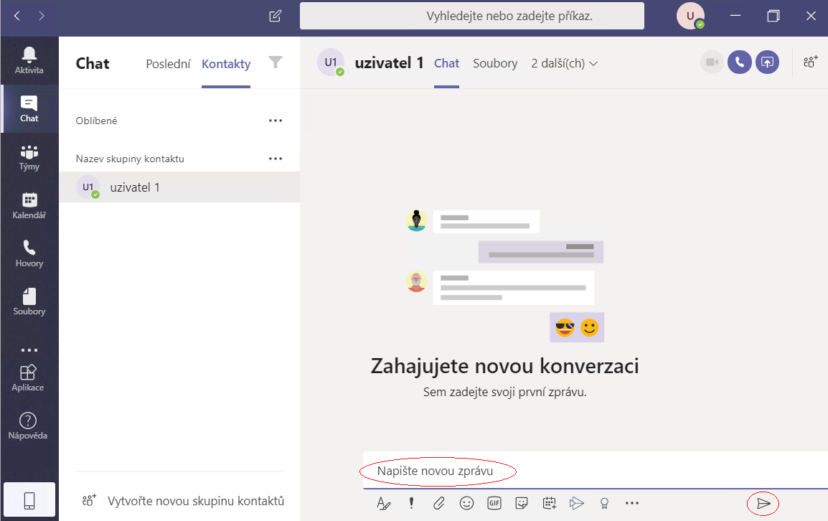Click the Oblíbené group heading
Viewport: 828px width, 521px height.
96,121
